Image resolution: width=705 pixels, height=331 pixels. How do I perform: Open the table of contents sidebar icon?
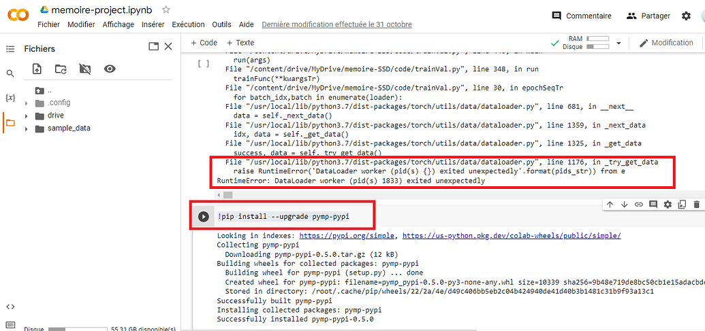10,49
